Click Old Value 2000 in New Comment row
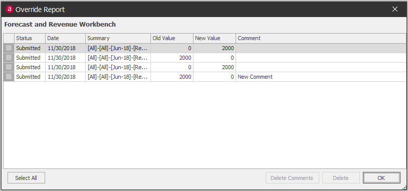 (x=172, y=77)
